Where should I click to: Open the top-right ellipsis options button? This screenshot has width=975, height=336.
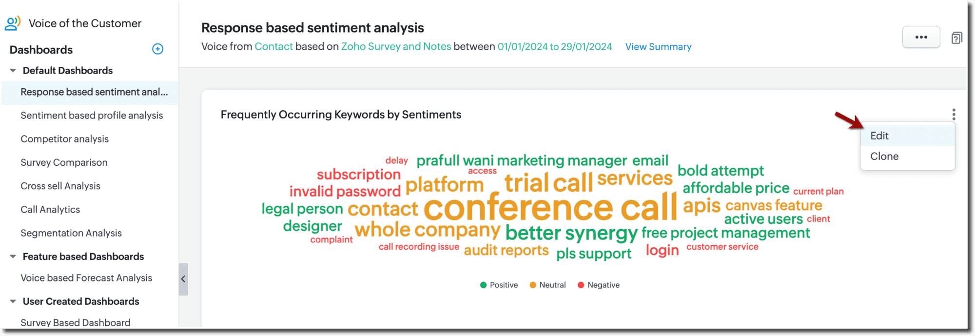point(921,37)
